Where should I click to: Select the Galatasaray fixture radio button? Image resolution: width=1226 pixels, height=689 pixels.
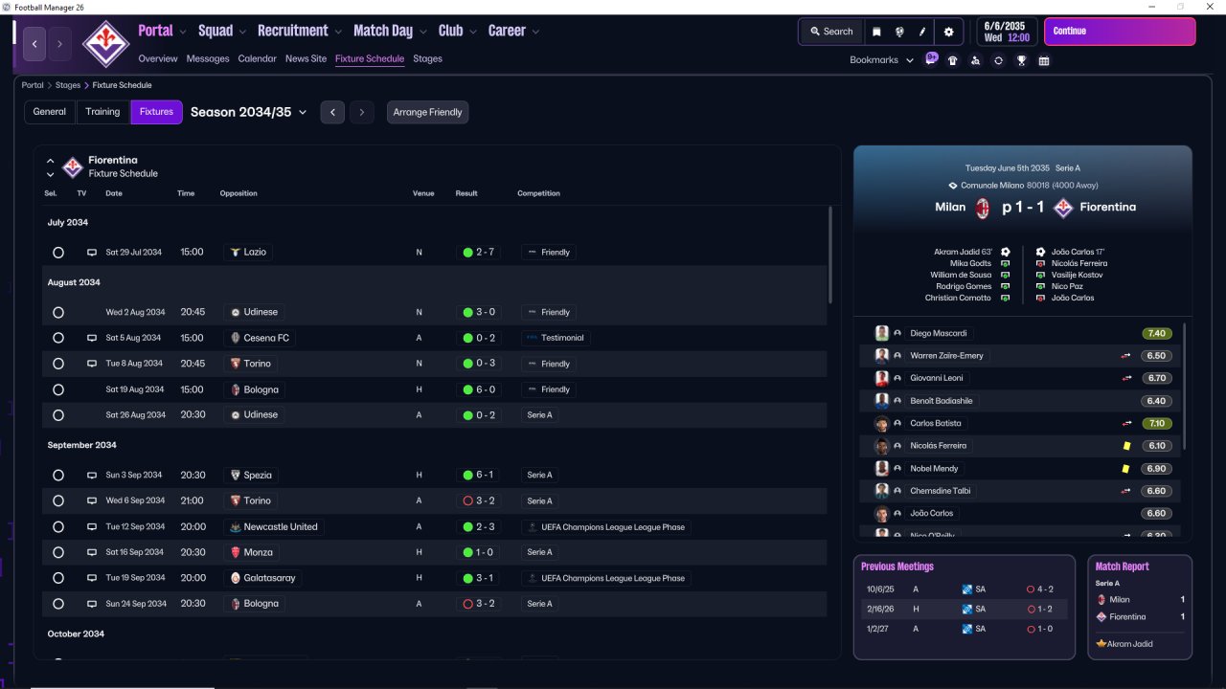58,578
